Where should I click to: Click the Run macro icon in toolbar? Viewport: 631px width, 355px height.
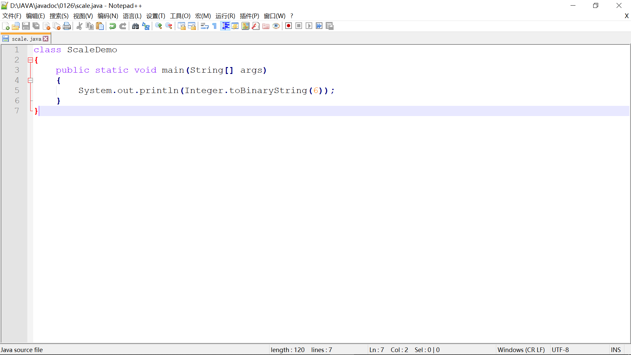click(309, 26)
